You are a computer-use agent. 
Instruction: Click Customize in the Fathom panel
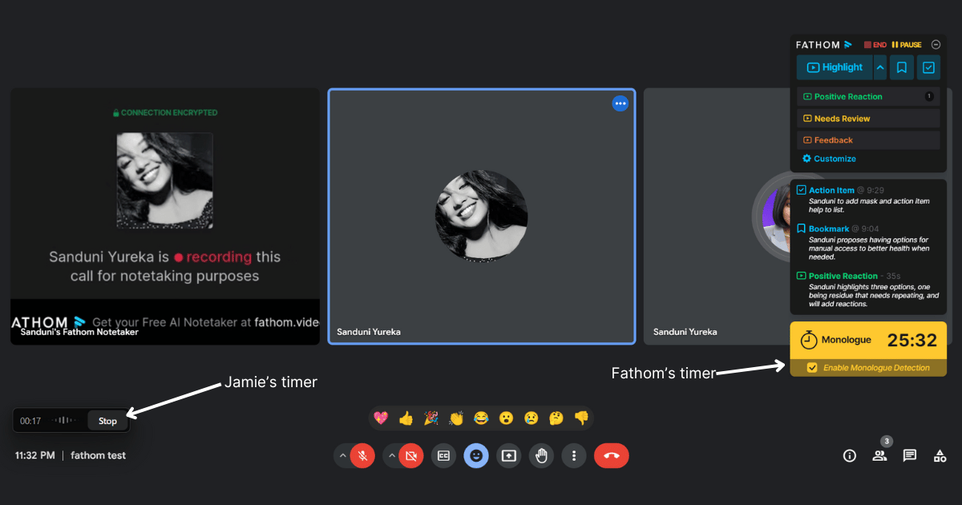835,159
